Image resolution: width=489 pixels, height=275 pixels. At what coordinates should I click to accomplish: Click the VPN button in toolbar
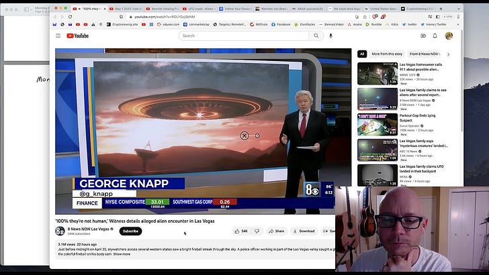tap(447, 17)
